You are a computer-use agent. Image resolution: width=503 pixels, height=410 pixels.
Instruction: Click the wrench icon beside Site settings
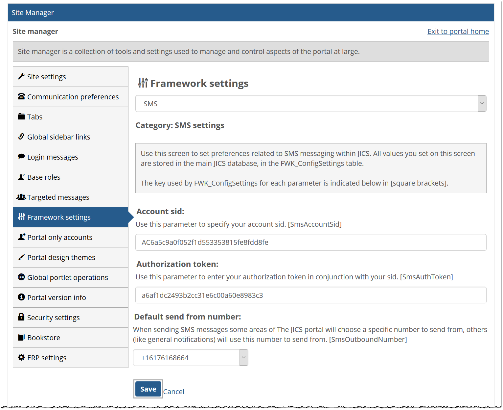click(21, 76)
